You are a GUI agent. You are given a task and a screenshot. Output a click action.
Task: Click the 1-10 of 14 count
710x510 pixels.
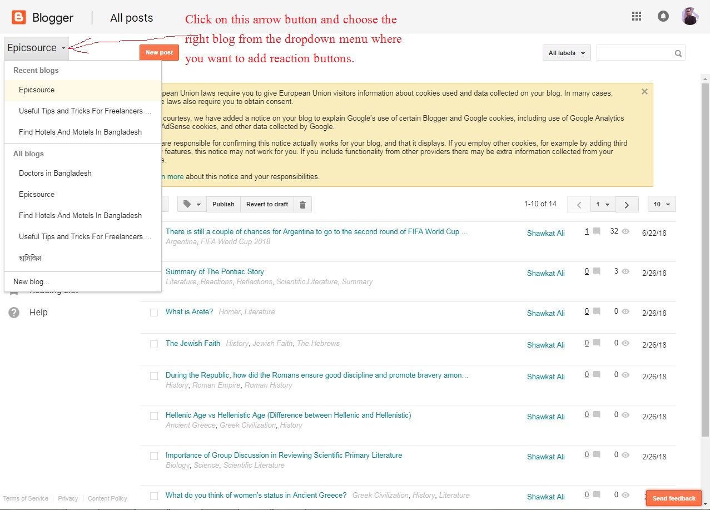[540, 204]
